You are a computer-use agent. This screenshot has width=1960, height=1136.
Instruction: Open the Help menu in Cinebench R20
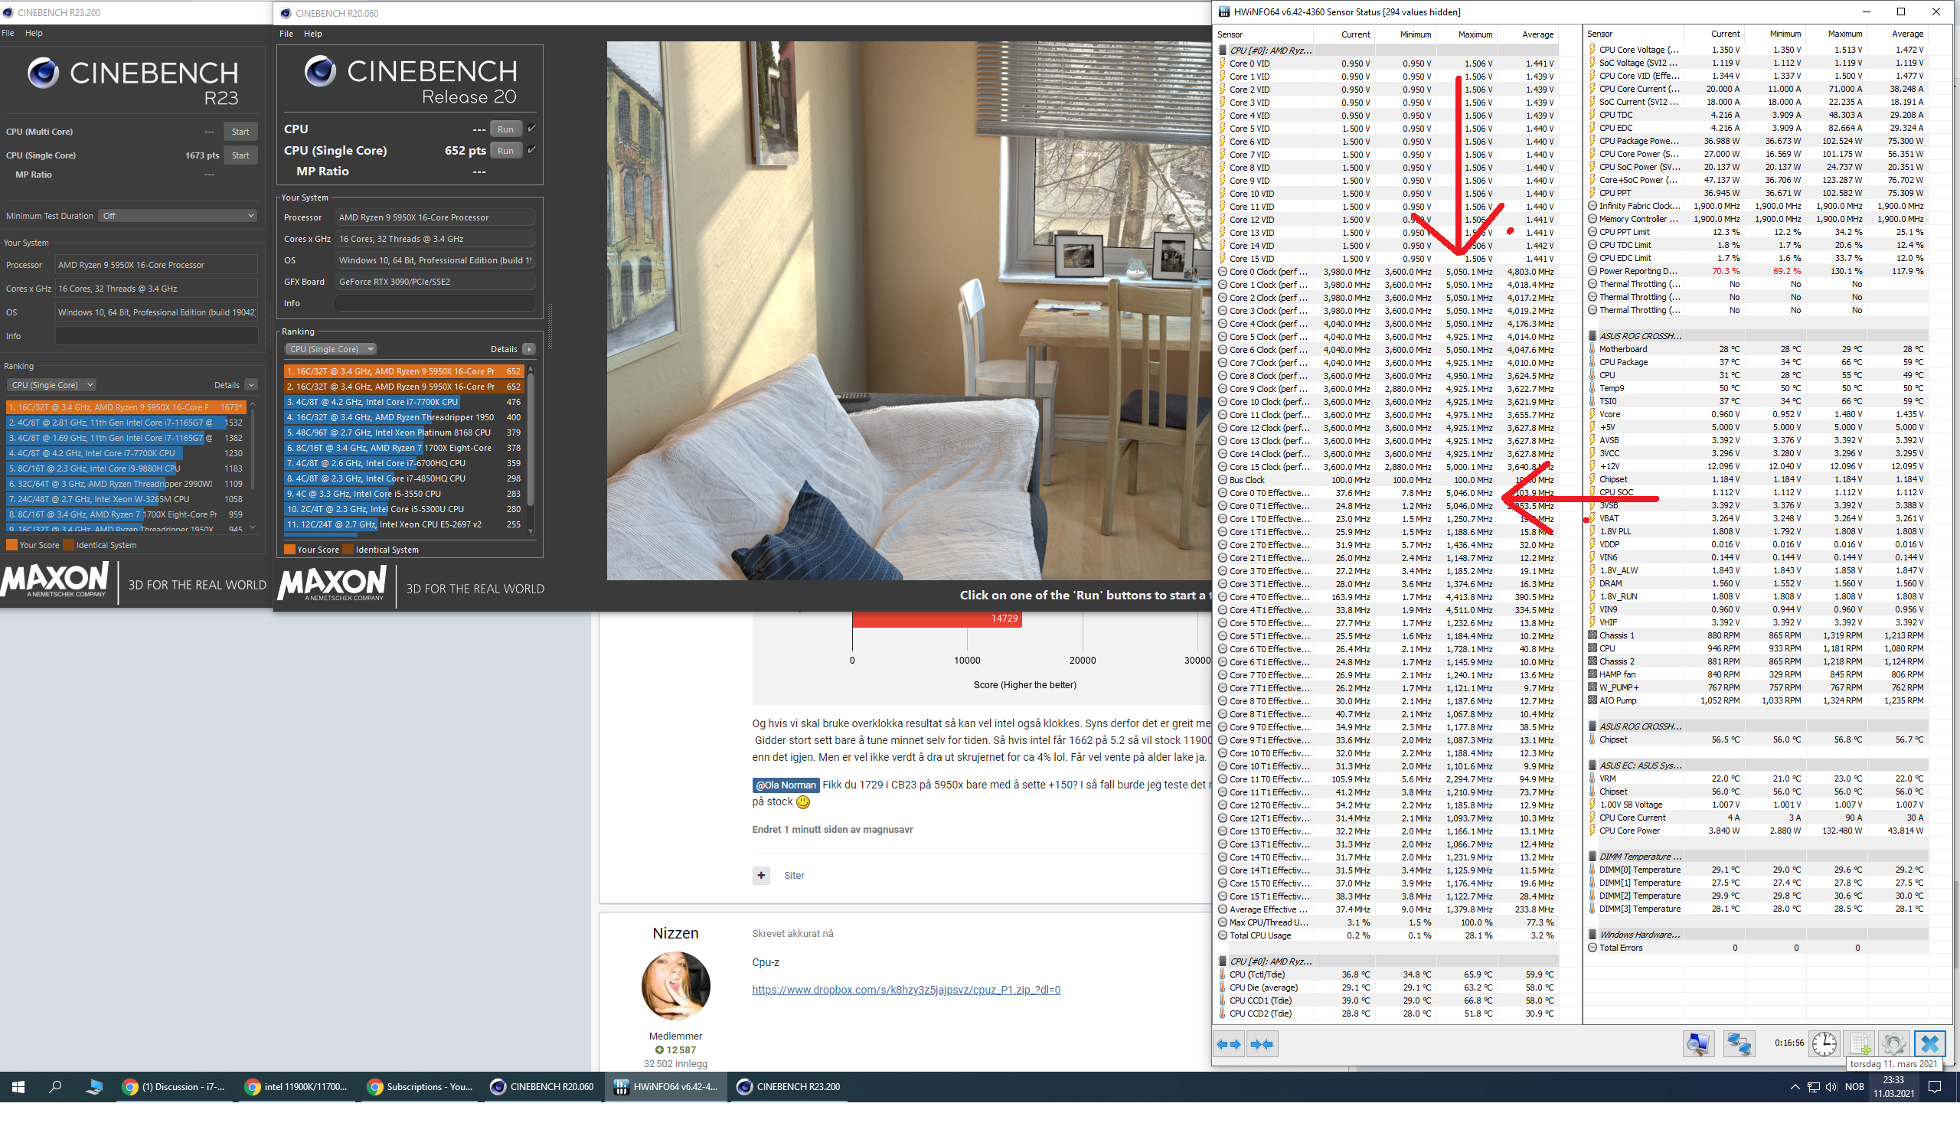tap(312, 34)
